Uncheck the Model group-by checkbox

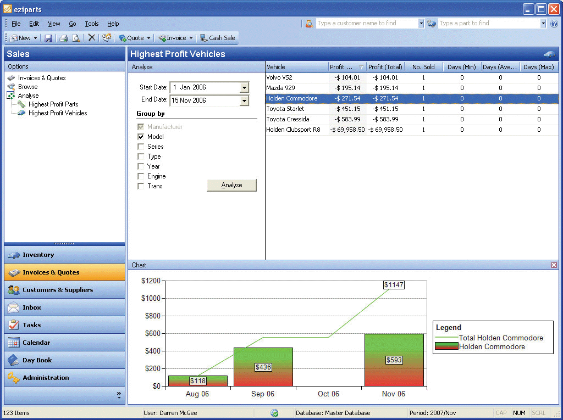[x=141, y=137]
